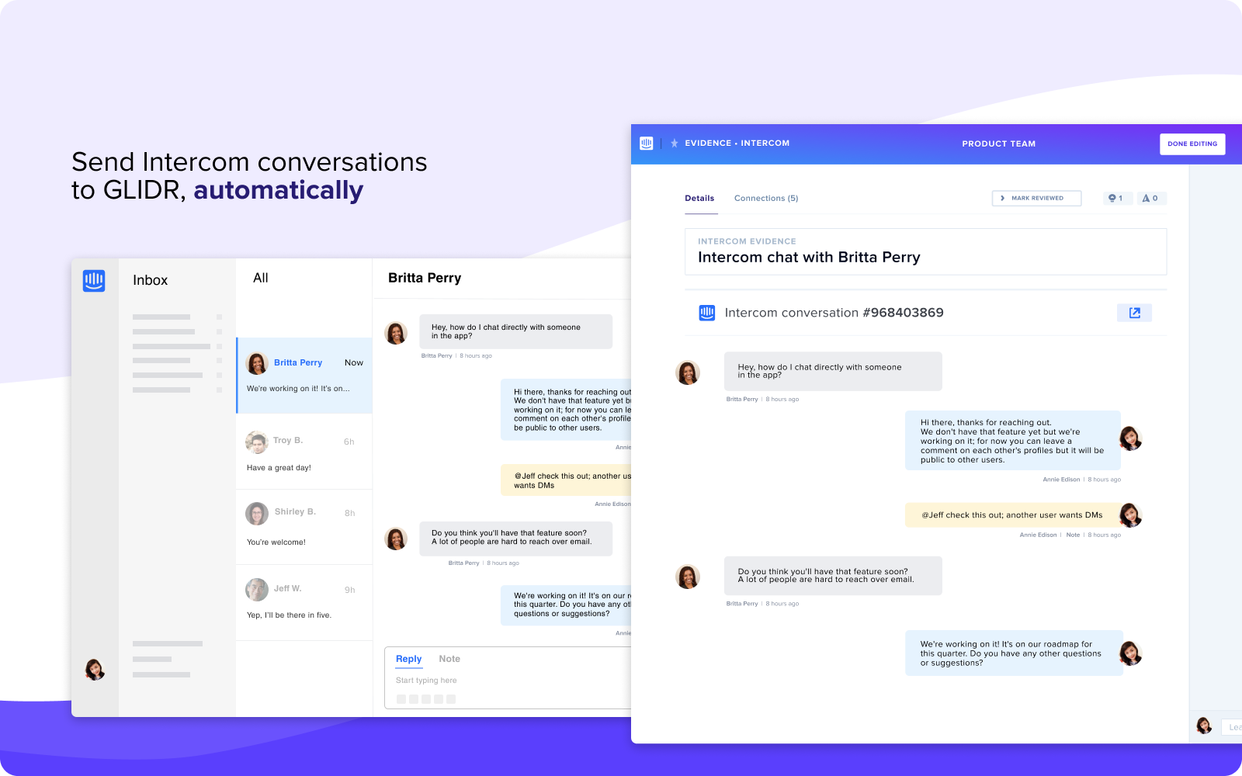Expand the Mark Reviewed chevron
1242x776 pixels.
point(1002,199)
